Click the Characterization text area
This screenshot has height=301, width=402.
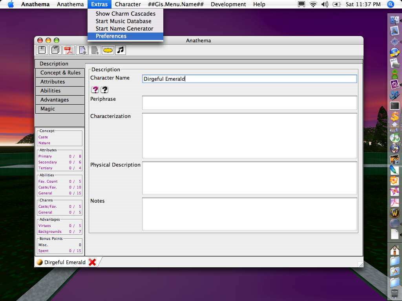coord(249,136)
